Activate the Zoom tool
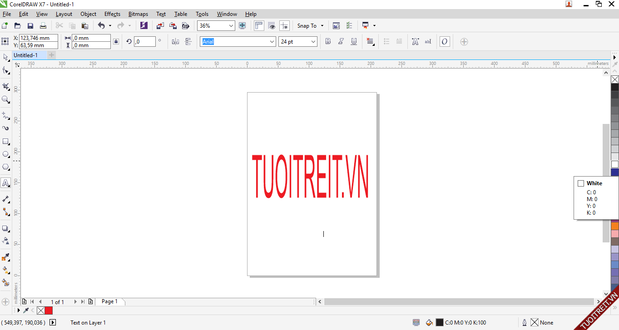This screenshot has height=330, width=619. tap(6, 99)
